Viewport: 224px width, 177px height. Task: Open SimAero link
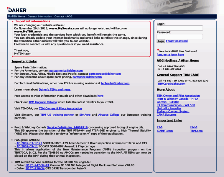coord(85,115)
